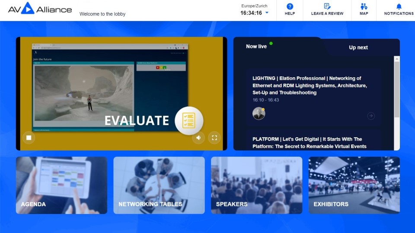Expand the timezone dropdown arrow
This screenshot has width=415, height=233.
point(267,13)
